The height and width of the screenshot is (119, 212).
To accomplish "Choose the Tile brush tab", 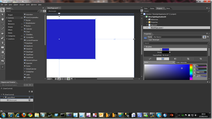I will pyautogui.click(x=188, y=59).
